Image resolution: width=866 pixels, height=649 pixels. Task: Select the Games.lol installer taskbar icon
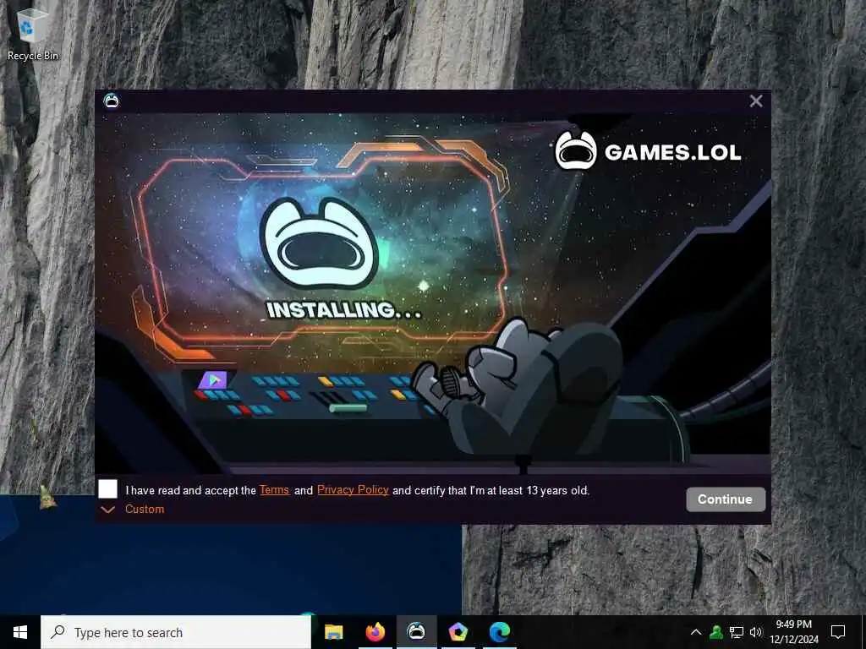[416, 632]
